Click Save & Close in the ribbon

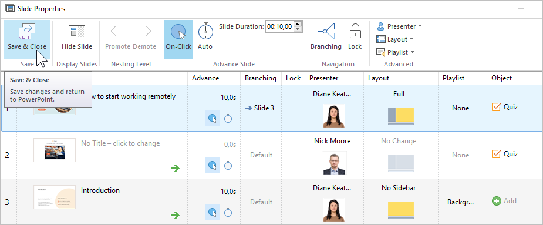27,39
